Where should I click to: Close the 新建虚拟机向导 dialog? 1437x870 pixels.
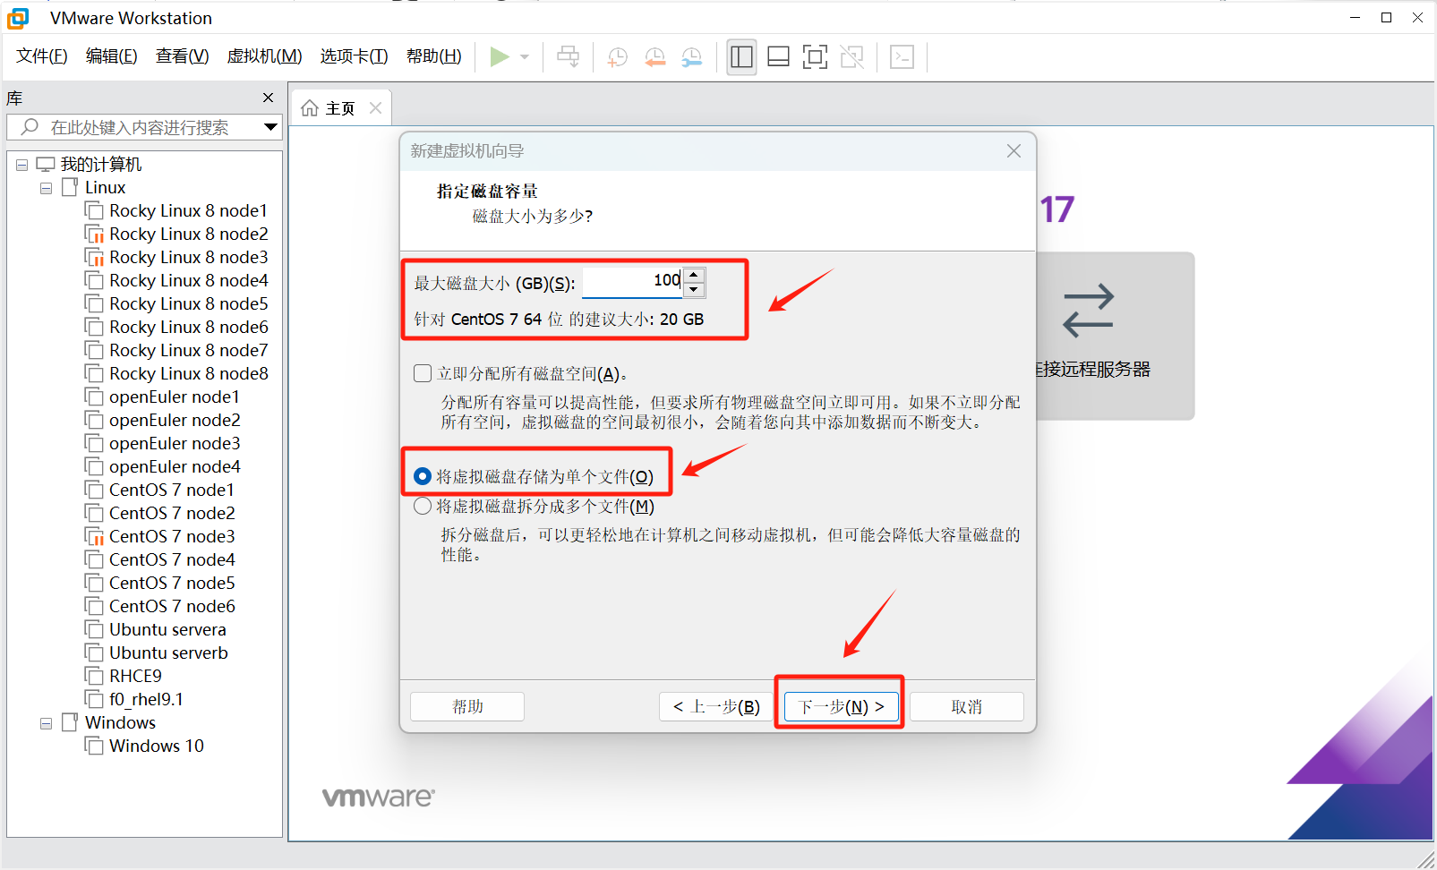(1014, 151)
